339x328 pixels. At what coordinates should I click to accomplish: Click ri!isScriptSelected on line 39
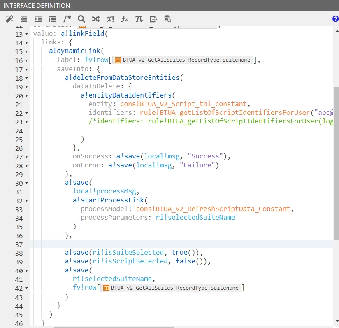(130, 261)
